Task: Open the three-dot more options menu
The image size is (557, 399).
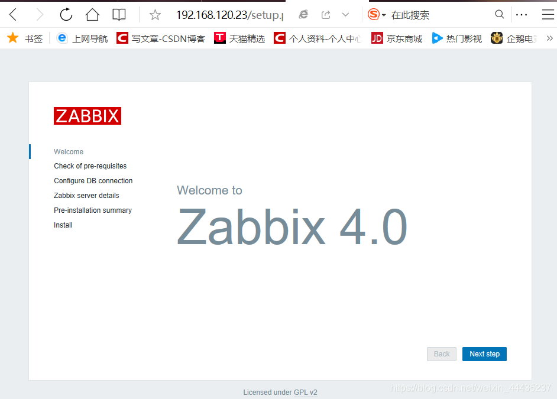Action: 522,15
